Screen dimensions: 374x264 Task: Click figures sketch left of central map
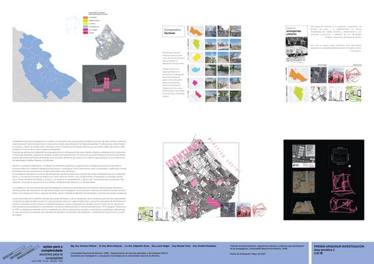click(162, 214)
